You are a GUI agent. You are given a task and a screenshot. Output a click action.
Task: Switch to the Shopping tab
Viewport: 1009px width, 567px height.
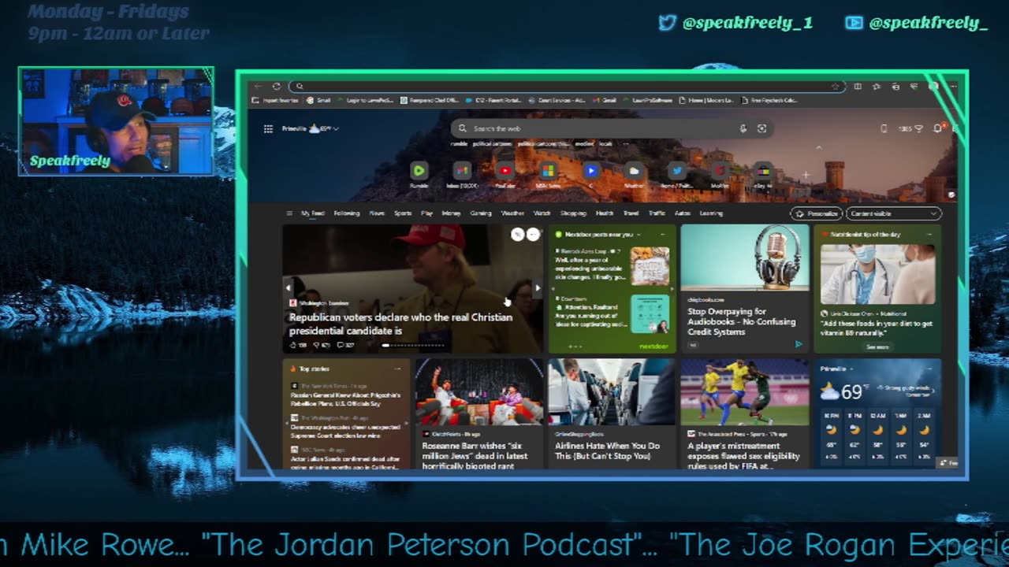click(573, 213)
